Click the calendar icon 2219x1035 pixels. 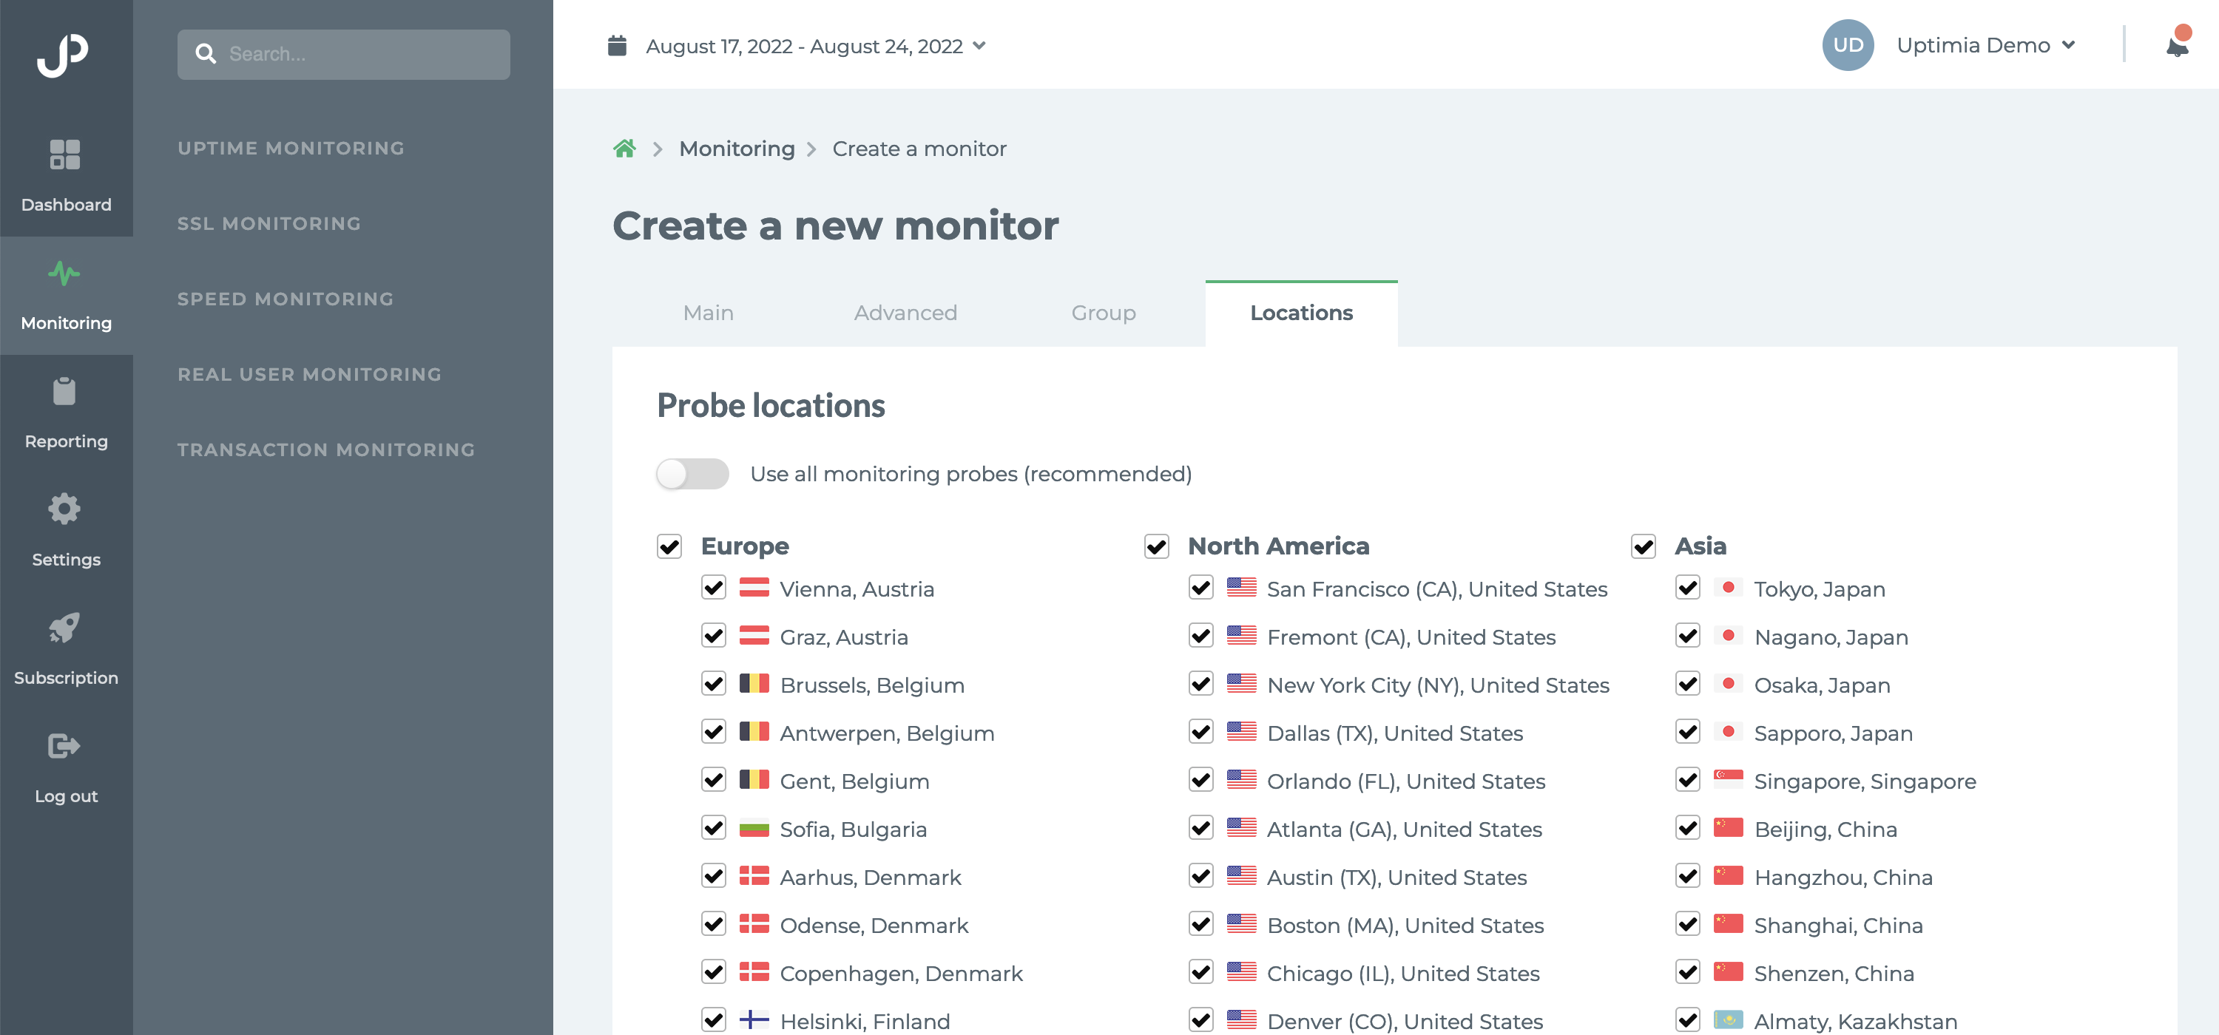(617, 46)
